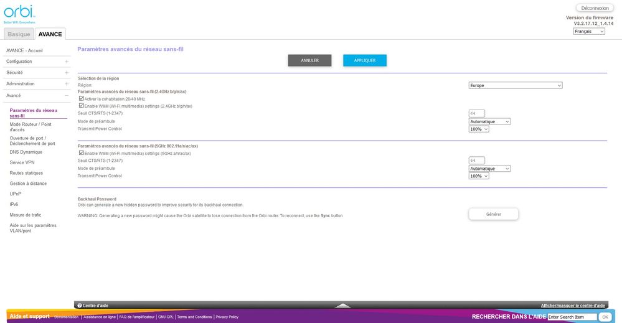The image size is (622, 323).
Task: Expand the Configuration menu plus icon
Action: coord(67,62)
